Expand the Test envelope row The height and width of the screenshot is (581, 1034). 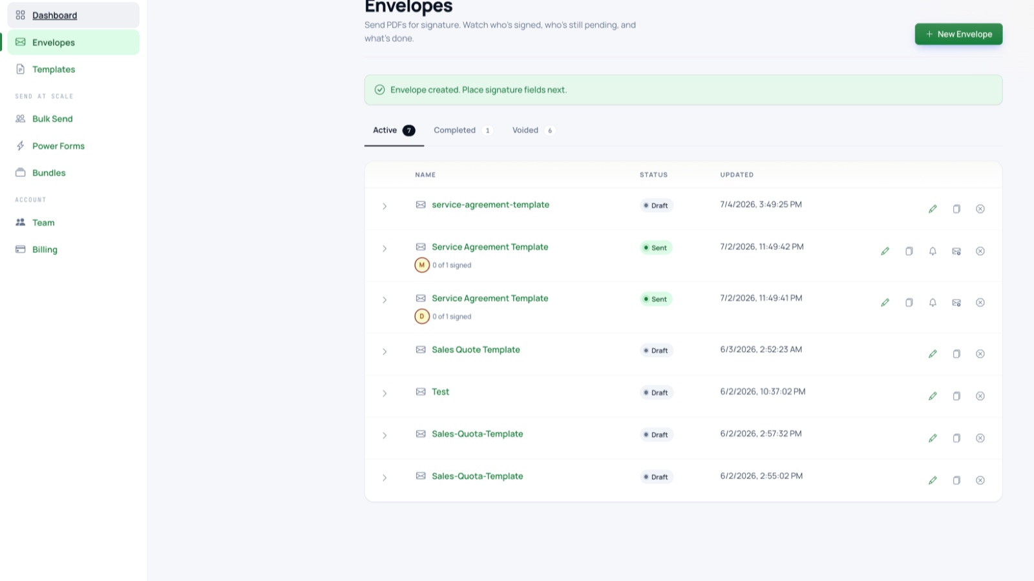[x=385, y=393]
